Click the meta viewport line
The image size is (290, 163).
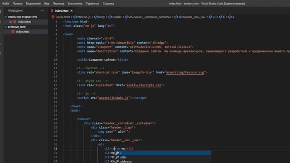click(x=135, y=47)
